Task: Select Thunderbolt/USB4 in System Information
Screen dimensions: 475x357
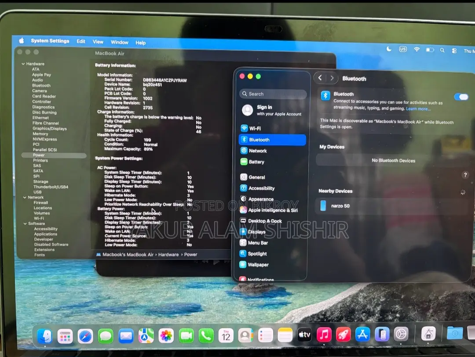Action: tap(51, 187)
